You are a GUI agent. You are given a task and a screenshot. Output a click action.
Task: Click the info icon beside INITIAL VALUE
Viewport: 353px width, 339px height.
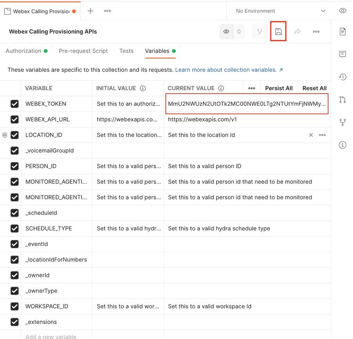click(143, 88)
